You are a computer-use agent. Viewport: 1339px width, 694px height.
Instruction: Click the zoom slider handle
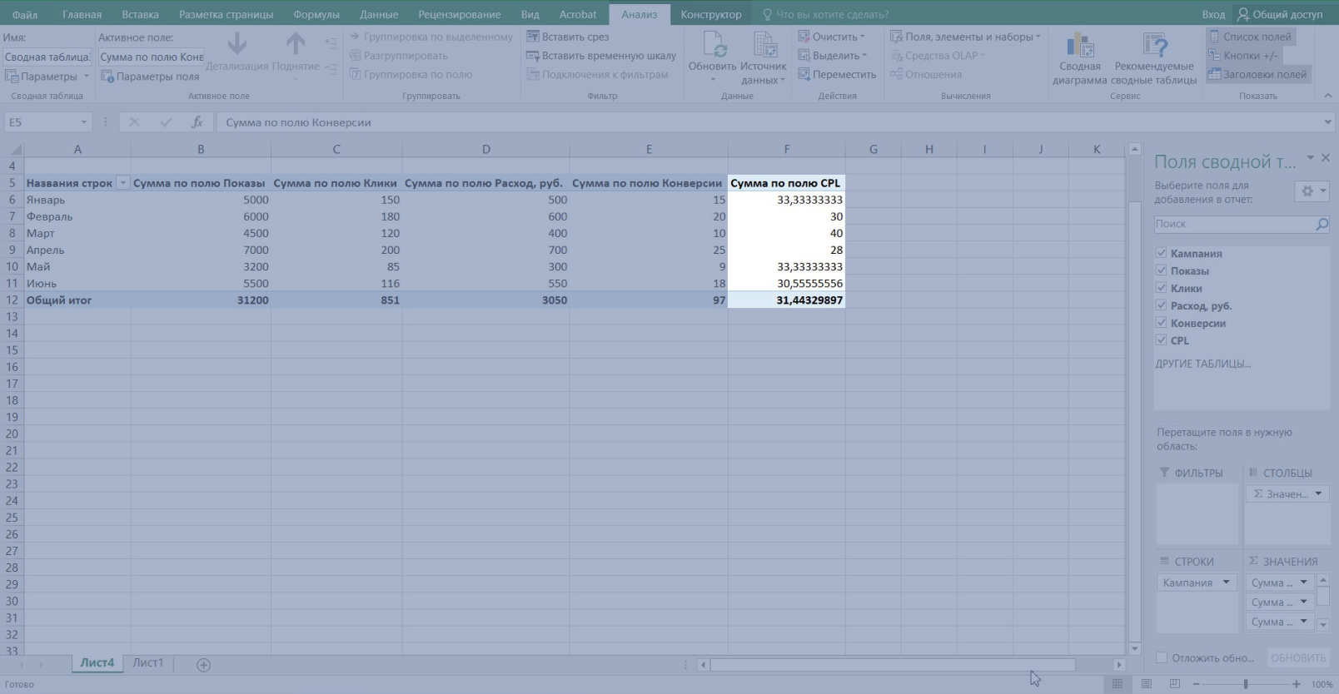coord(1246,684)
